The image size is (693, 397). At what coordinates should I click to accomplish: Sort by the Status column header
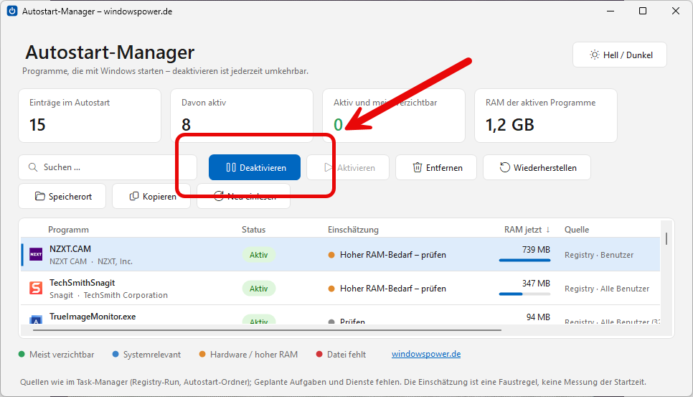(254, 230)
